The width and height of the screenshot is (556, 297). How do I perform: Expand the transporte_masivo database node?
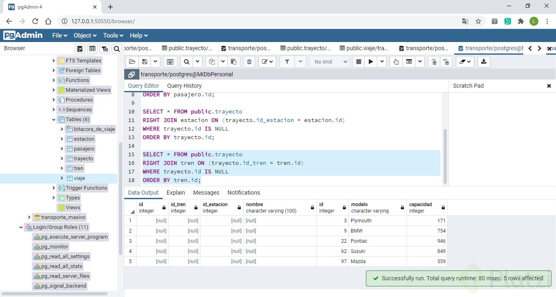(x=29, y=217)
